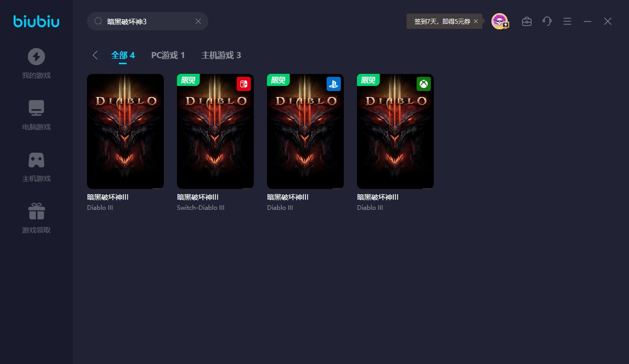The height and width of the screenshot is (364, 629).
Task: Click Diablo III subtitle under Xbox card
Action: point(370,208)
